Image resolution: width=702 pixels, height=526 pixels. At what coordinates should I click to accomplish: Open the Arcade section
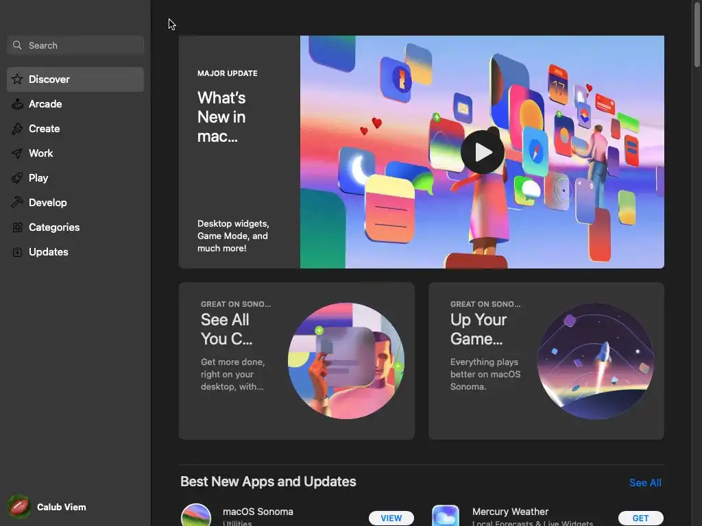tap(75, 104)
